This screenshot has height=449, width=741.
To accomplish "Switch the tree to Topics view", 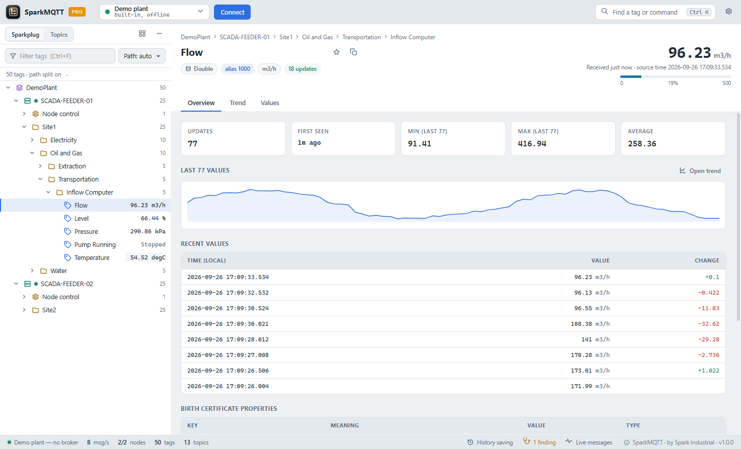I will [x=59, y=35].
